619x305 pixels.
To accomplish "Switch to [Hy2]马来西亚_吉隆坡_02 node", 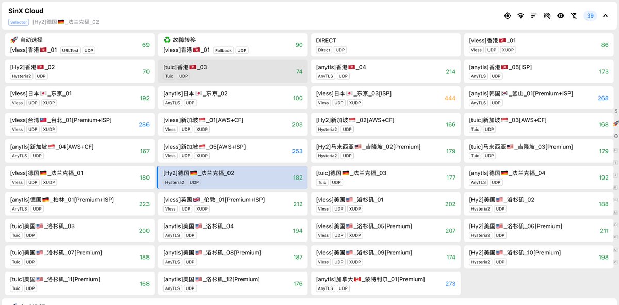I will [x=386, y=151].
